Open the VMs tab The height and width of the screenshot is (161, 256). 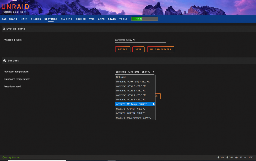click(92, 19)
